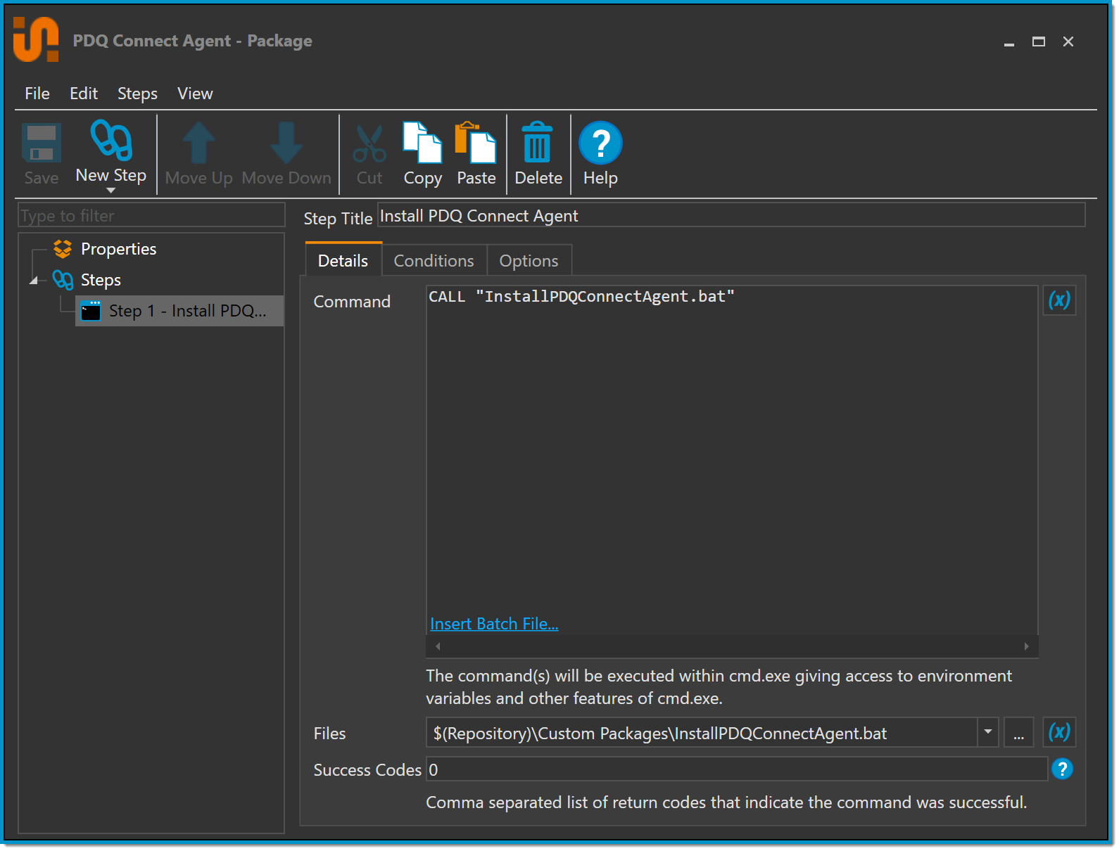This screenshot has height=851, width=1119.
Task: Open help for Success Codes
Action: (1062, 769)
